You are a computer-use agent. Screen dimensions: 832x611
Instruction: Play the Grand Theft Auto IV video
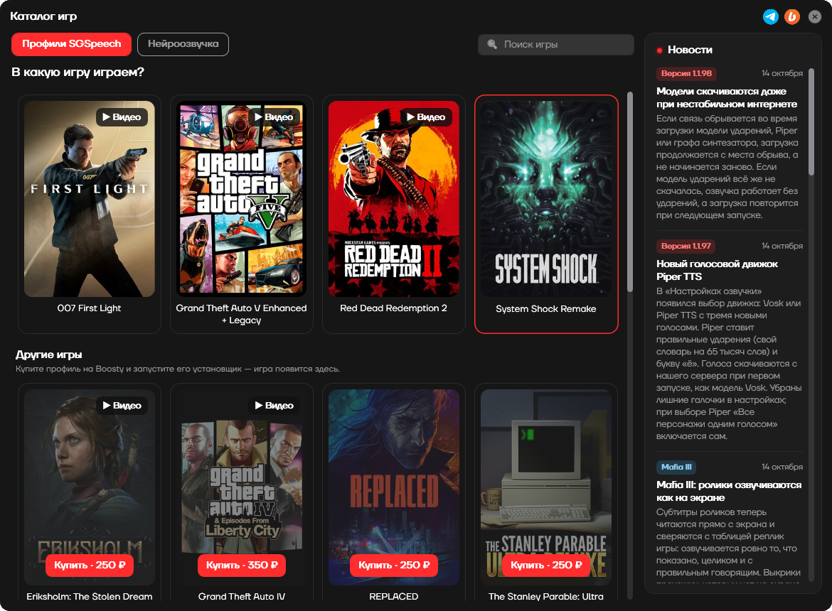274,406
